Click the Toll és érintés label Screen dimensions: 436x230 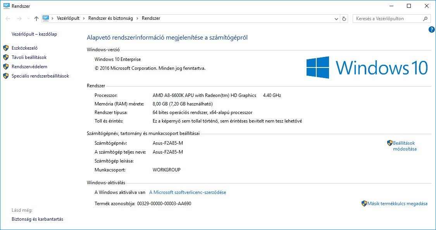(x=109, y=121)
